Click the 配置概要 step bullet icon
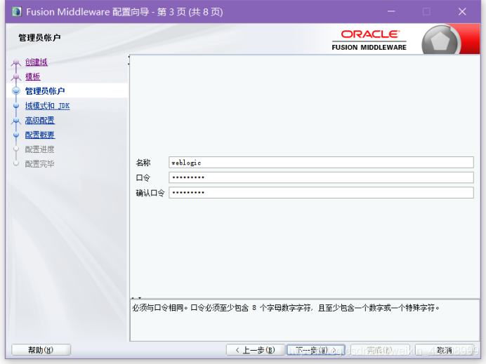 (16, 135)
